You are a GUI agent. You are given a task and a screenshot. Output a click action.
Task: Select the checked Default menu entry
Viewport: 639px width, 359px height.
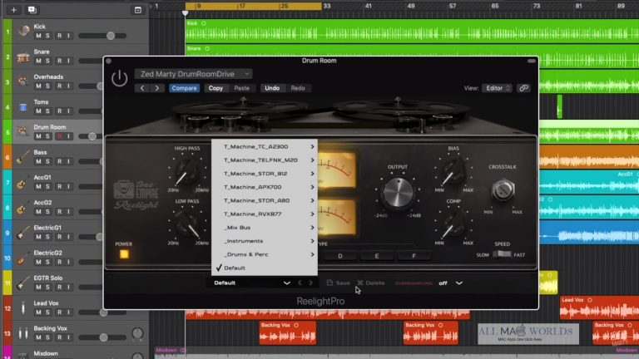coord(265,268)
